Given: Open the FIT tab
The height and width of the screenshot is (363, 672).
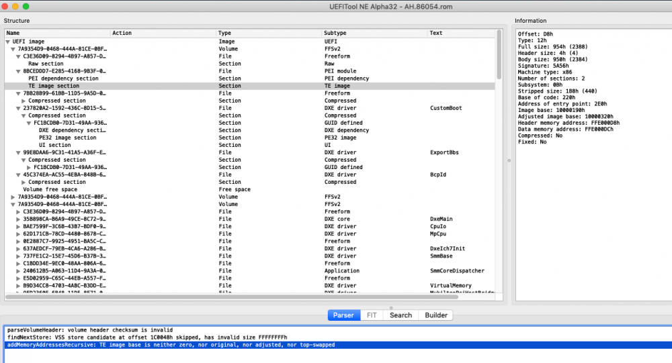Looking at the screenshot, I should 372,315.
